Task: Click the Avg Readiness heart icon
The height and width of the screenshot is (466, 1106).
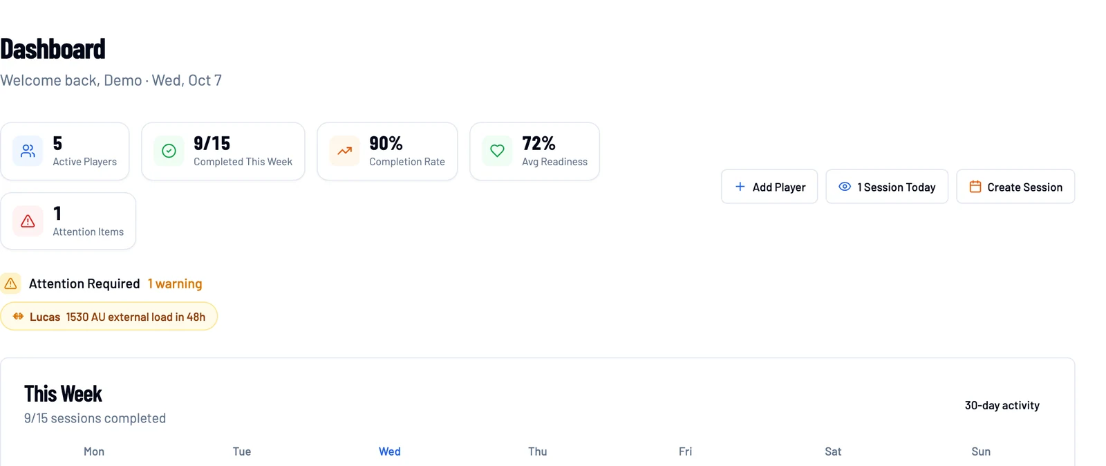Action: (497, 151)
